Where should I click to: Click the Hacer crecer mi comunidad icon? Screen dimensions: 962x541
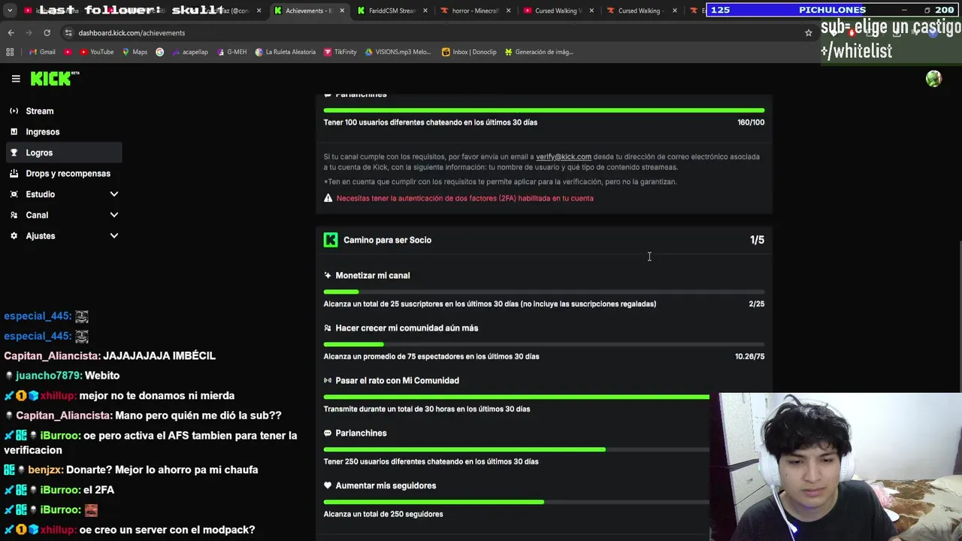tap(328, 328)
